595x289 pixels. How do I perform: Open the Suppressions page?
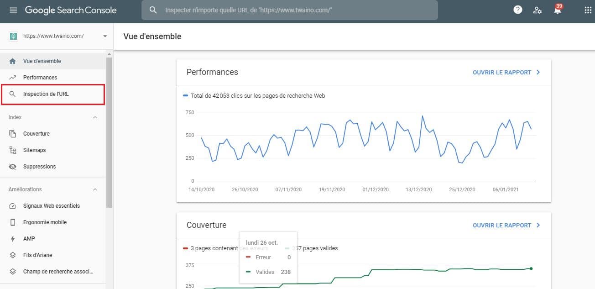pyautogui.click(x=53, y=167)
